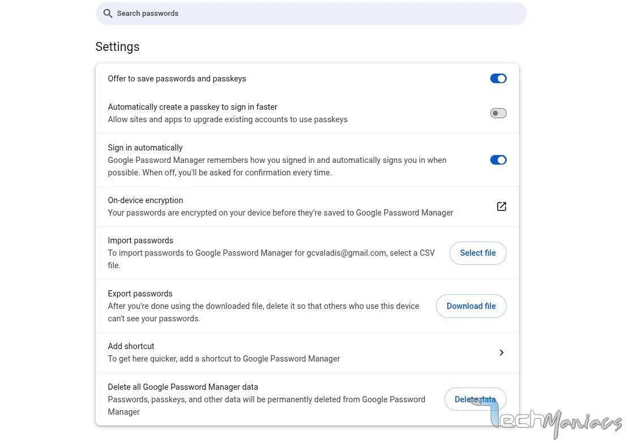Toggle off "Offer to save passwords and passkeys"

(498, 78)
